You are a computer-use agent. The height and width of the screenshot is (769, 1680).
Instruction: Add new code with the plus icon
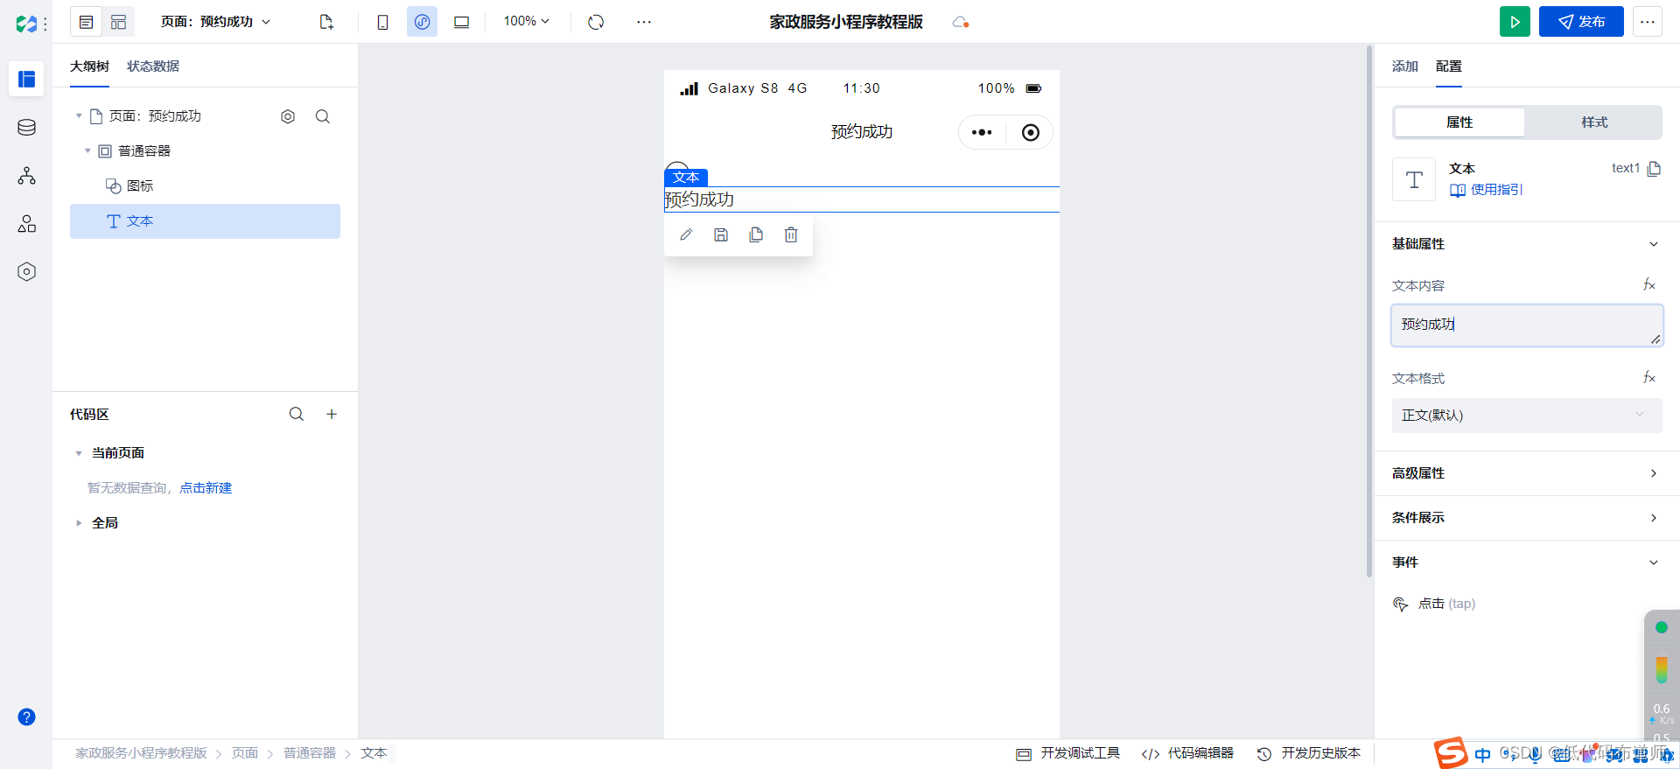[x=332, y=414]
